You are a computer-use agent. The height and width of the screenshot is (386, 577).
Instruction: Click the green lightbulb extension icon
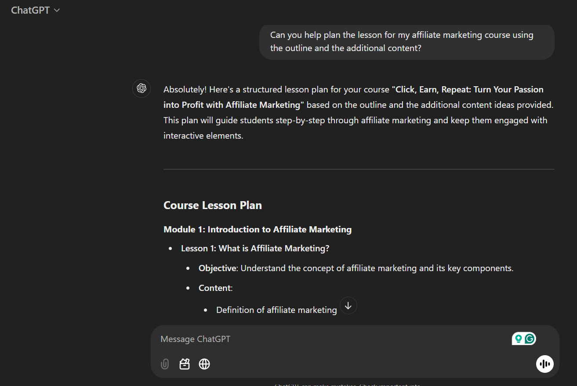click(x=519, y=338)
